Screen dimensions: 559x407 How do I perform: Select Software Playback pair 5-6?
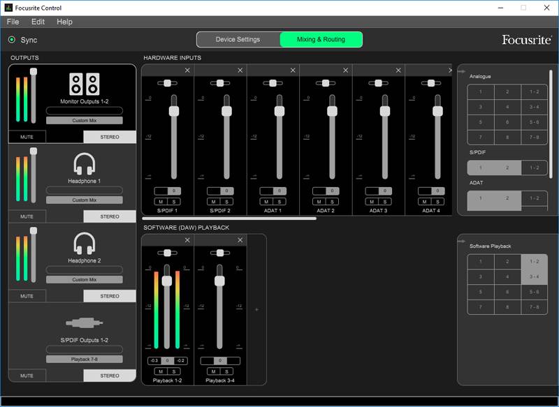534,292
